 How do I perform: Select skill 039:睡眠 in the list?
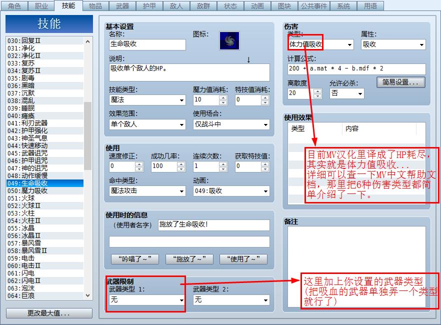pyautogui.click(x=45, y=108)
